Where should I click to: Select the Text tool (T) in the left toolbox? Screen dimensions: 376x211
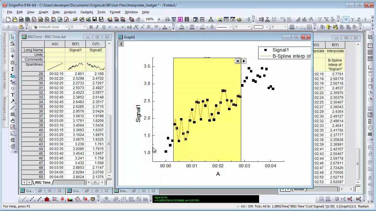click(x=12, y=95)
